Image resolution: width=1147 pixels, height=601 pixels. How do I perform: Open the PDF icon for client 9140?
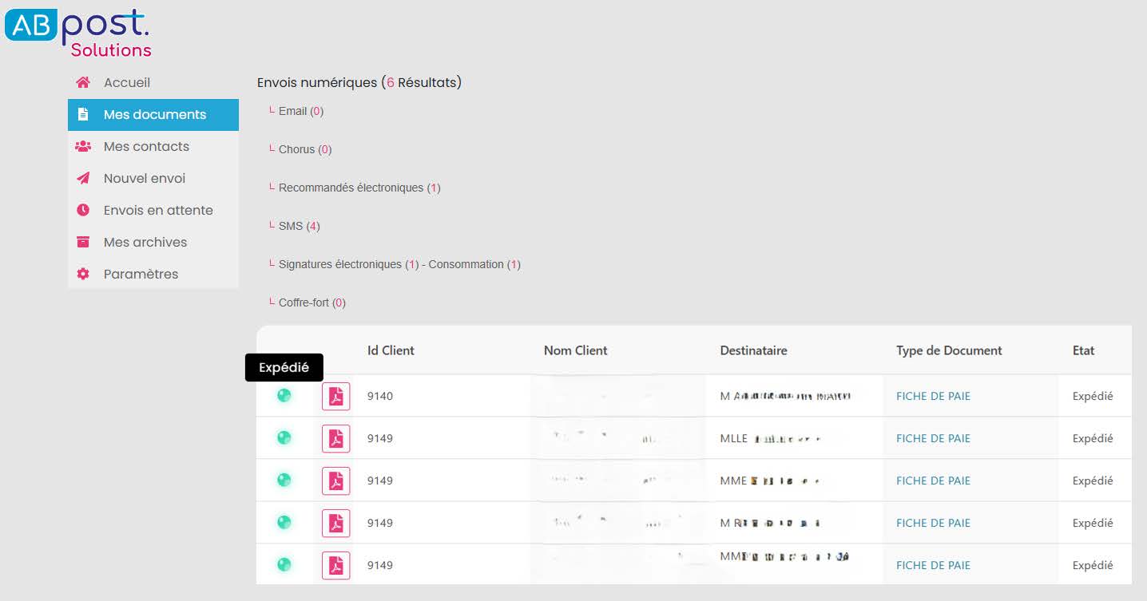pos(335,396)
